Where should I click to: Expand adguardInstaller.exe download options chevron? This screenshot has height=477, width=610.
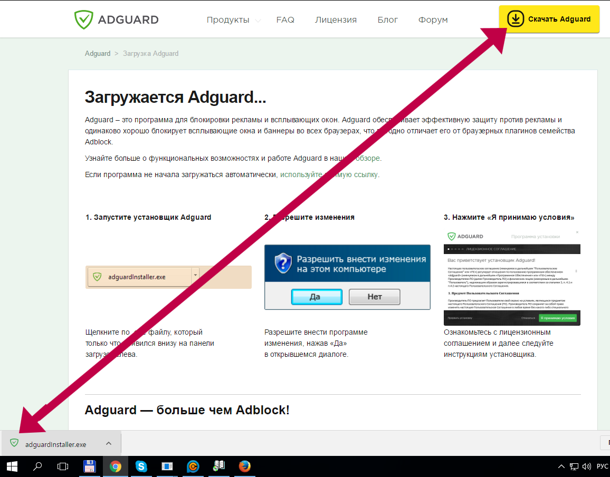pyautogui.click(x=109, y=443)
